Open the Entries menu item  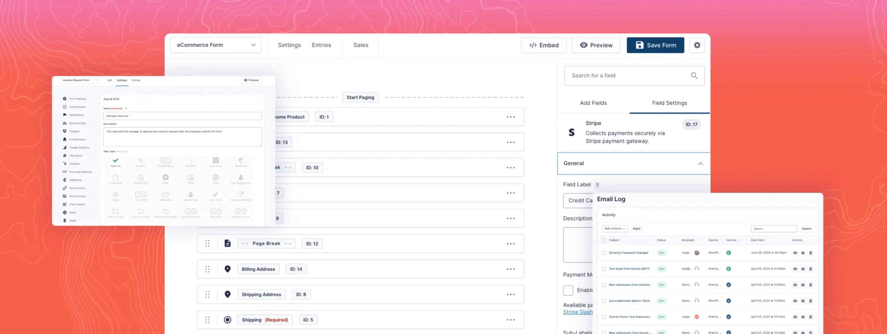pos(321,45)
